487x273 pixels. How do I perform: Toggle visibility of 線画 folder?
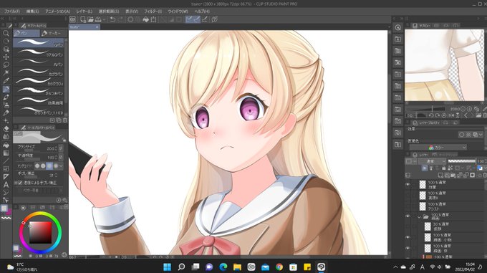[408, 216]
